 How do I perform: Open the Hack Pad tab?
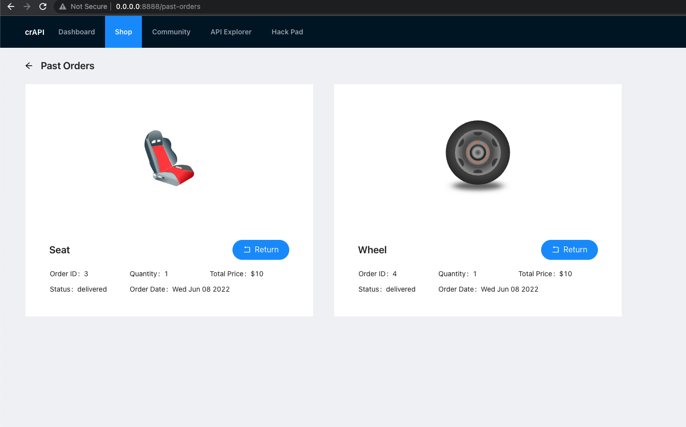[287, 32]
